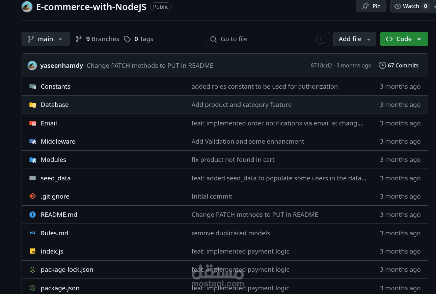436x294 pixels.
Task: Click the branch icon in the main selector
Action: (x=31, y=39)
